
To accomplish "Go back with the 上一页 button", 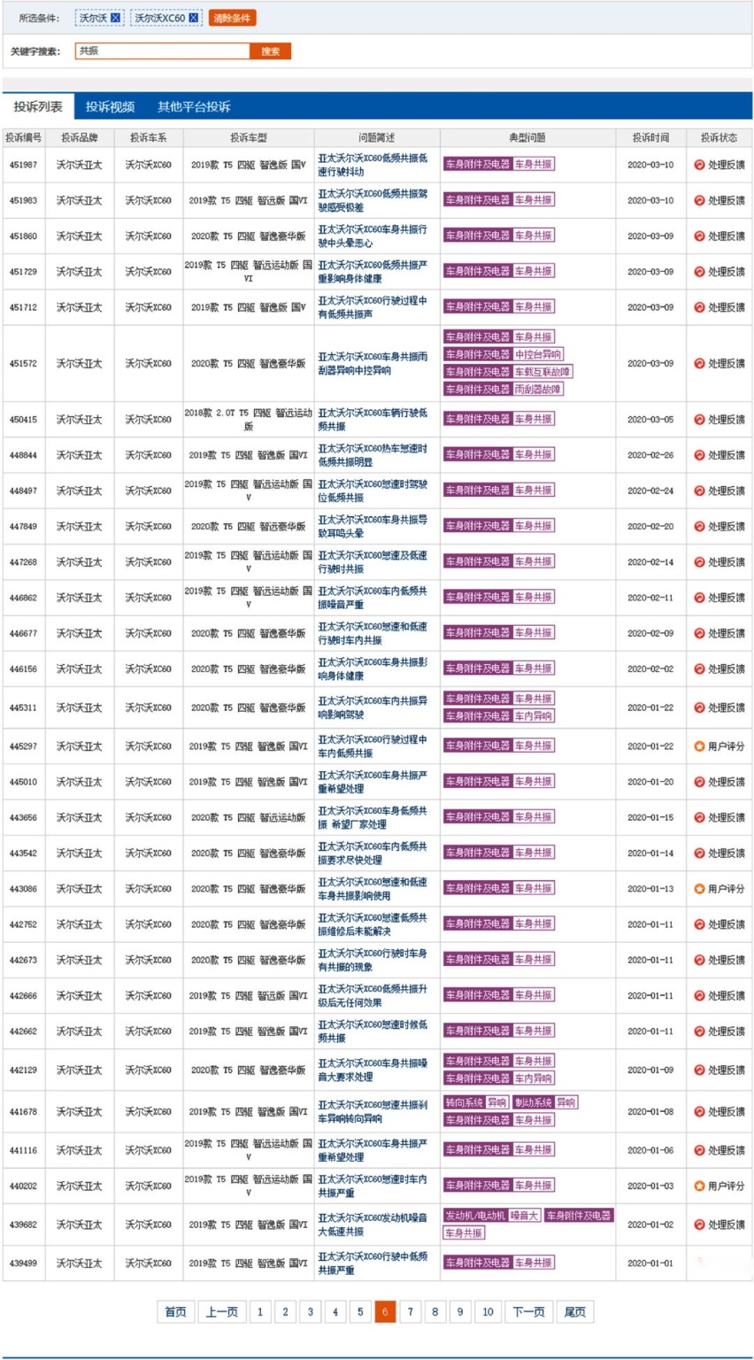I will coord(221,1312).
